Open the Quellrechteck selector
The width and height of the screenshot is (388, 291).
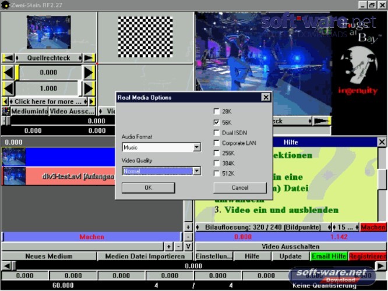pos(49,58)
